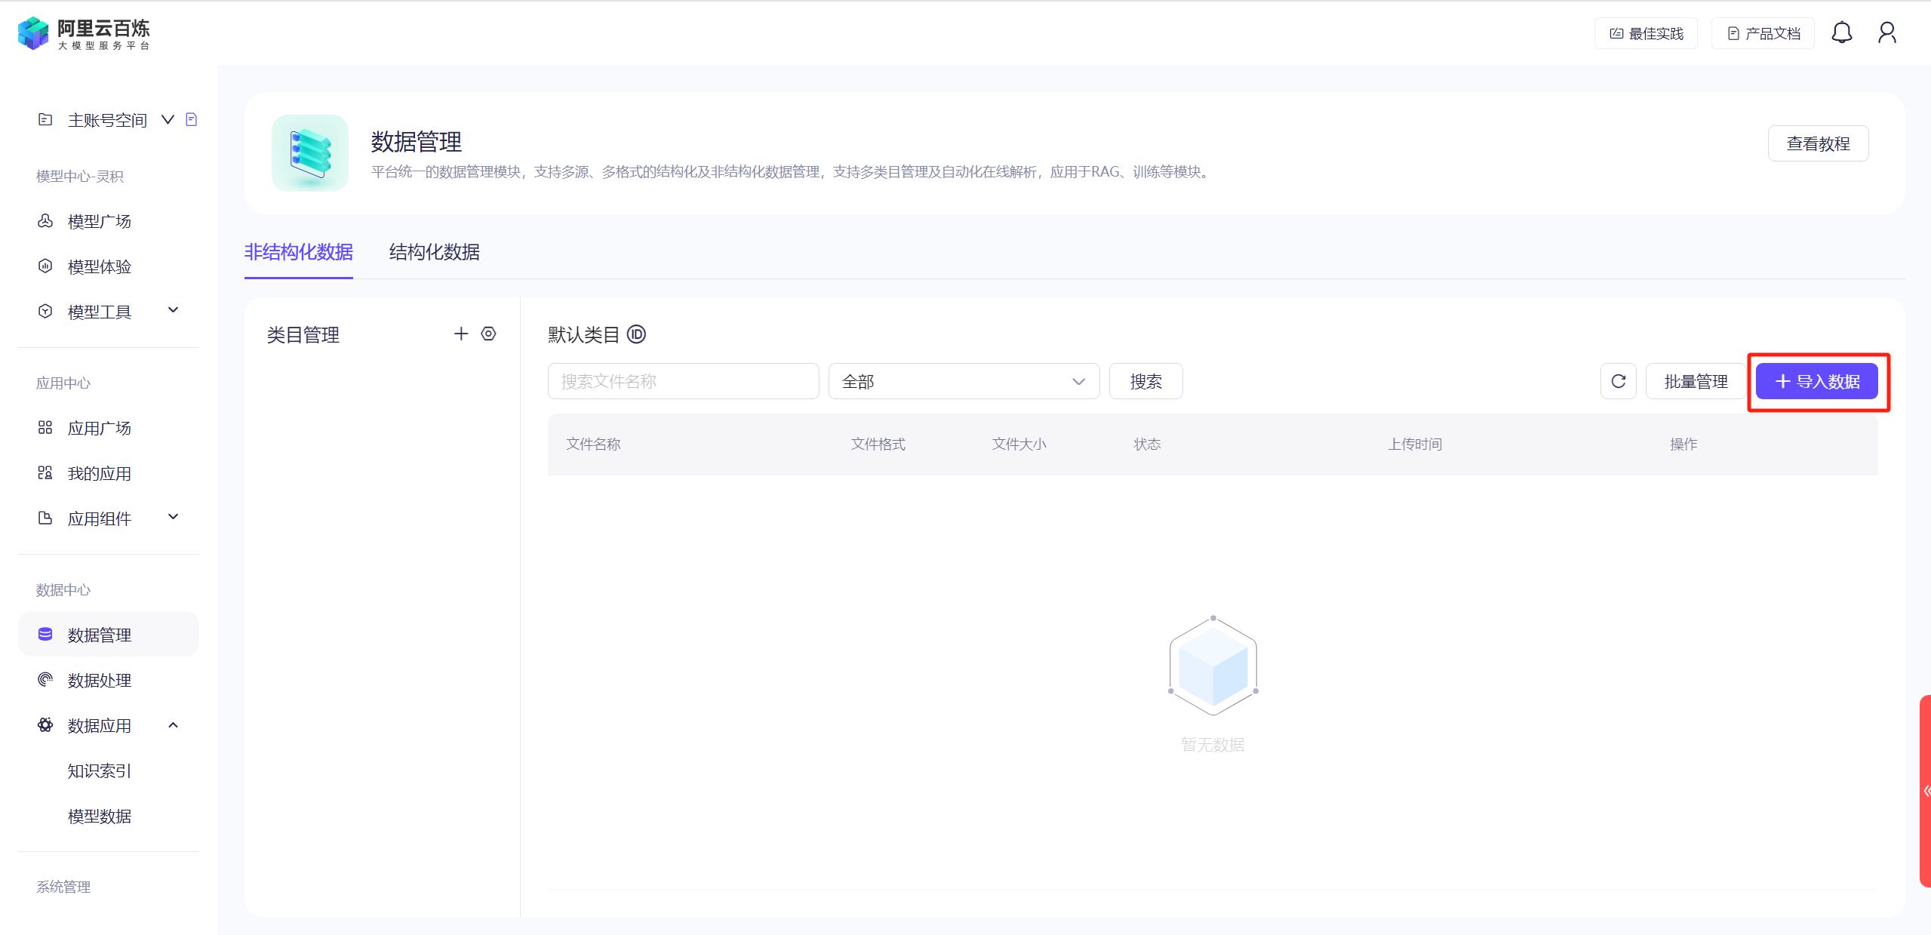
Task: Open the user account profile icon
Action: click(1886, 33)
